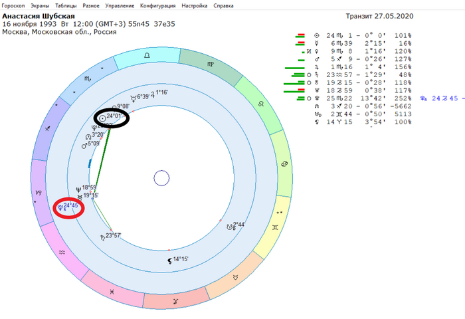
Task: Open the Настройка menu
Action: tap(194, 5)
